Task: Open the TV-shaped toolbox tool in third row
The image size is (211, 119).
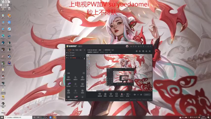Action: (82, 91)
